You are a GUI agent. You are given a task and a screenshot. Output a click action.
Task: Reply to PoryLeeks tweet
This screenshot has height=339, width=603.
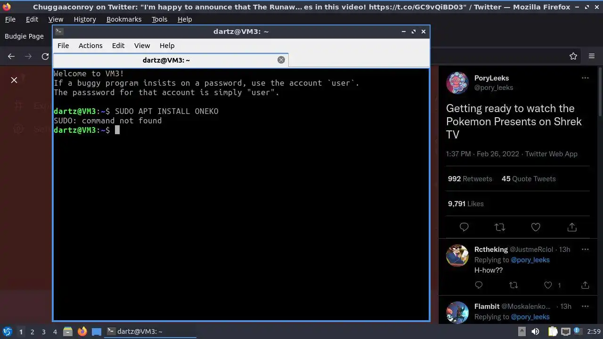coord(464,227)
